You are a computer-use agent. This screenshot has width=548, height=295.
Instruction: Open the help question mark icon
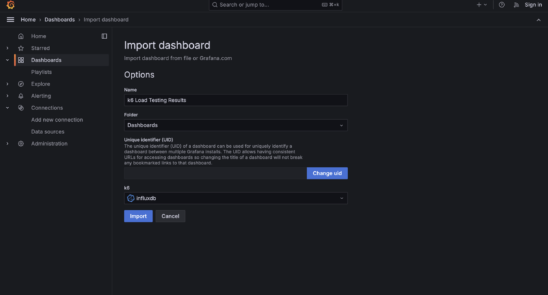click(501, 5)
